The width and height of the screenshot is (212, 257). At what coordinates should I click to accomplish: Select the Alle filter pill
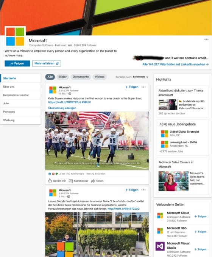(50, 77)
